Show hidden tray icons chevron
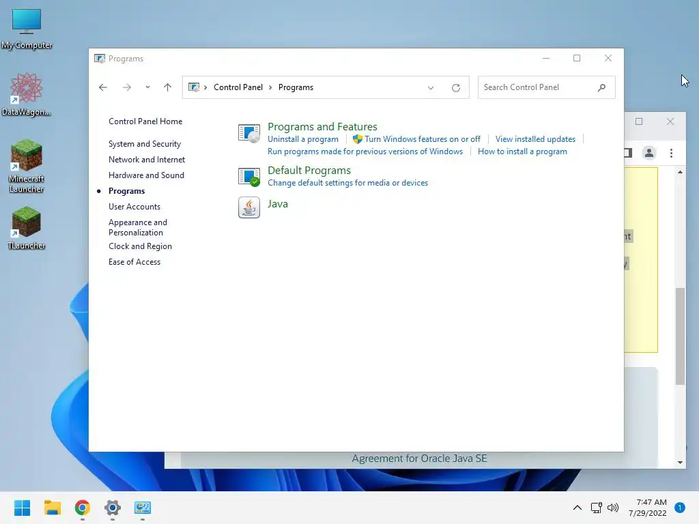 [x=577, y=508]
